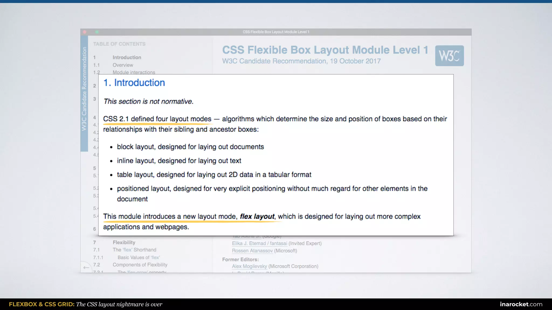
Task: Collapse the sidebar with the left arrow
Action: [x=86, y=267]
